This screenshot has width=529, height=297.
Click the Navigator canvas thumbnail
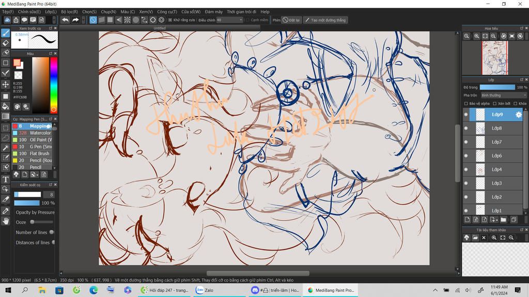[495, 58]
